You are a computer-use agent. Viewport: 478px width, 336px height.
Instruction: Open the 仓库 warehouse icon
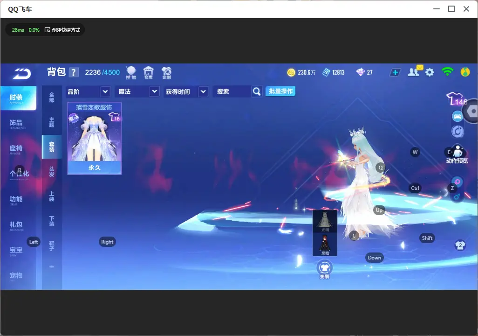[x=149, y=73]
